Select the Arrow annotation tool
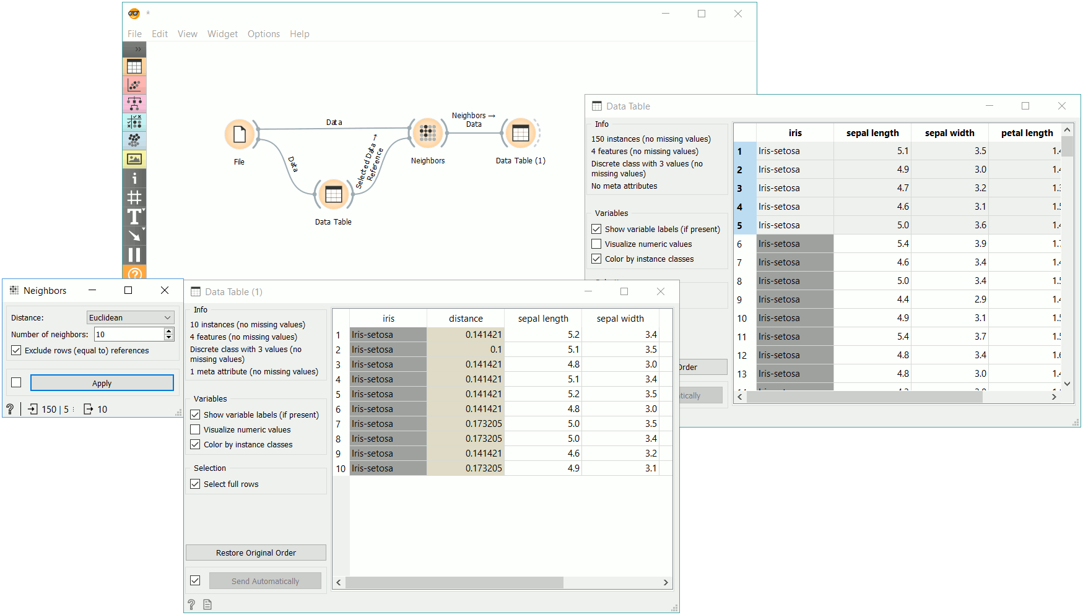 134,235
